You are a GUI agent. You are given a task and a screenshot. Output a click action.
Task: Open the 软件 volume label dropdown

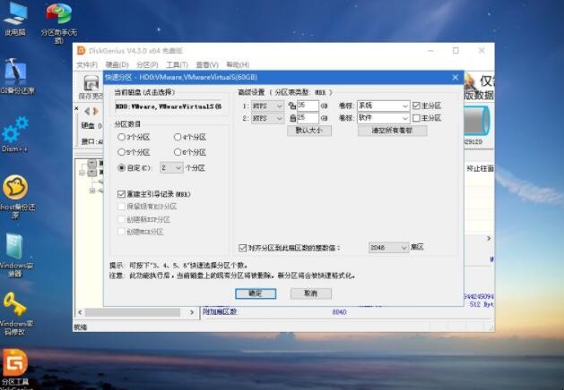(383, 118)
